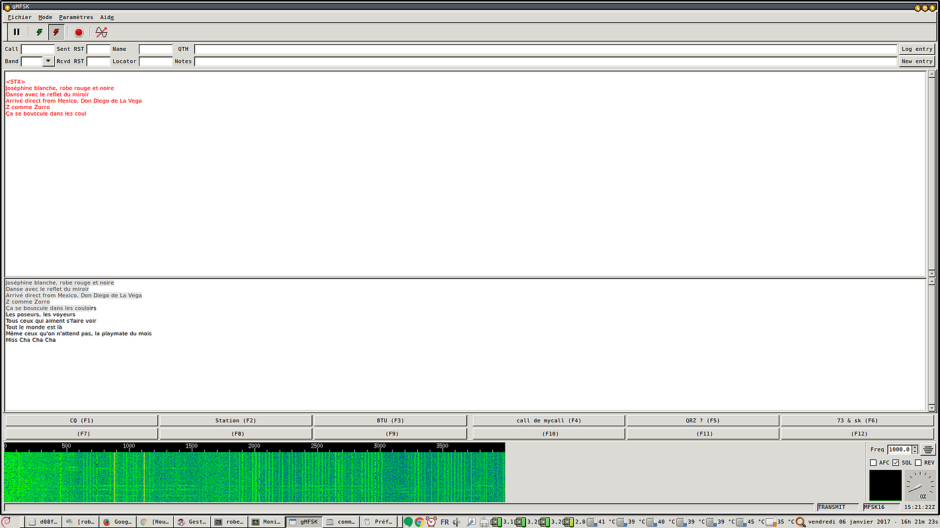940x528 pixels.
Task: Open the Band dropdown arrow
Action: pyautogui.click(x=48, y=61)
